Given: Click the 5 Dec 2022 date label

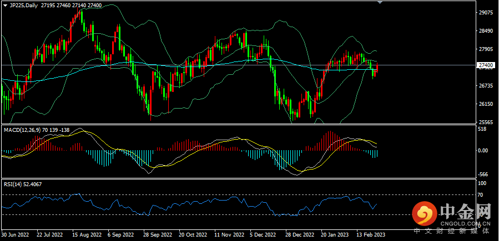Looking at the screenshot, I should (263, 235).
